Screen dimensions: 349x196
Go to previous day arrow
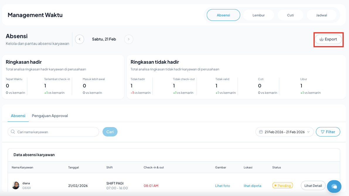pos(79,39)
